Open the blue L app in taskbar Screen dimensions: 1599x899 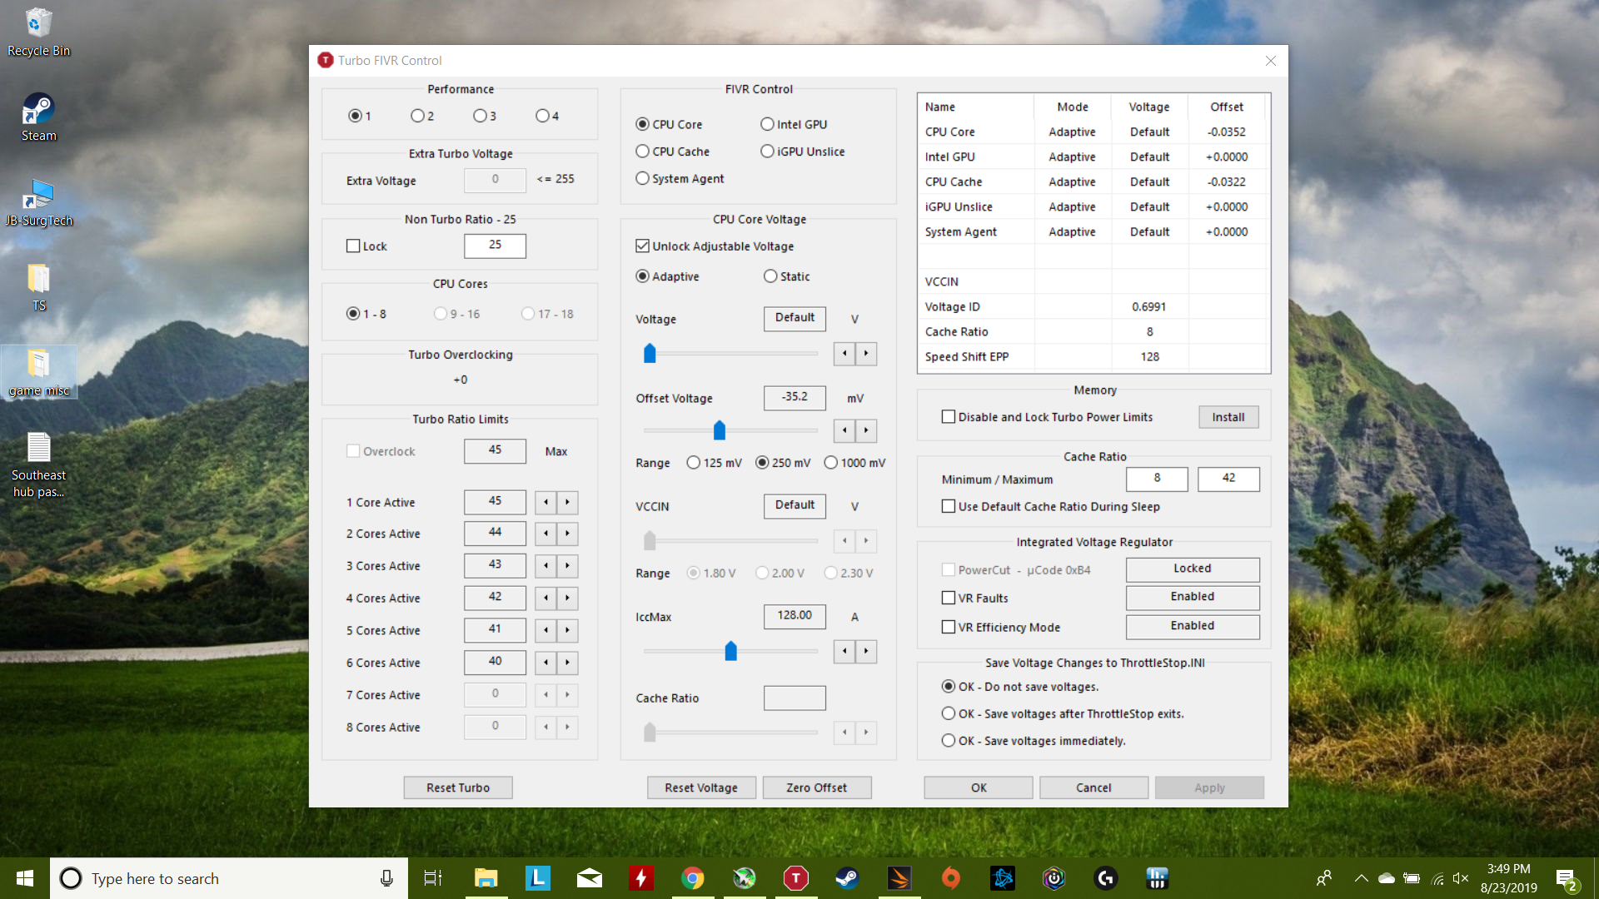point(537,878)
